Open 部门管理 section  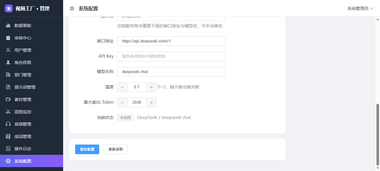tap(32, 75)
